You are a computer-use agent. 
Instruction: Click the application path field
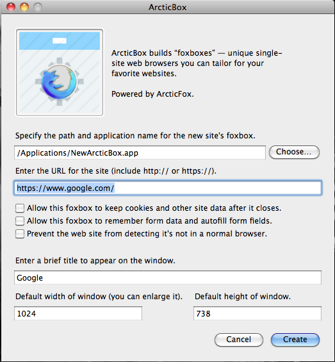pos(140,152)
